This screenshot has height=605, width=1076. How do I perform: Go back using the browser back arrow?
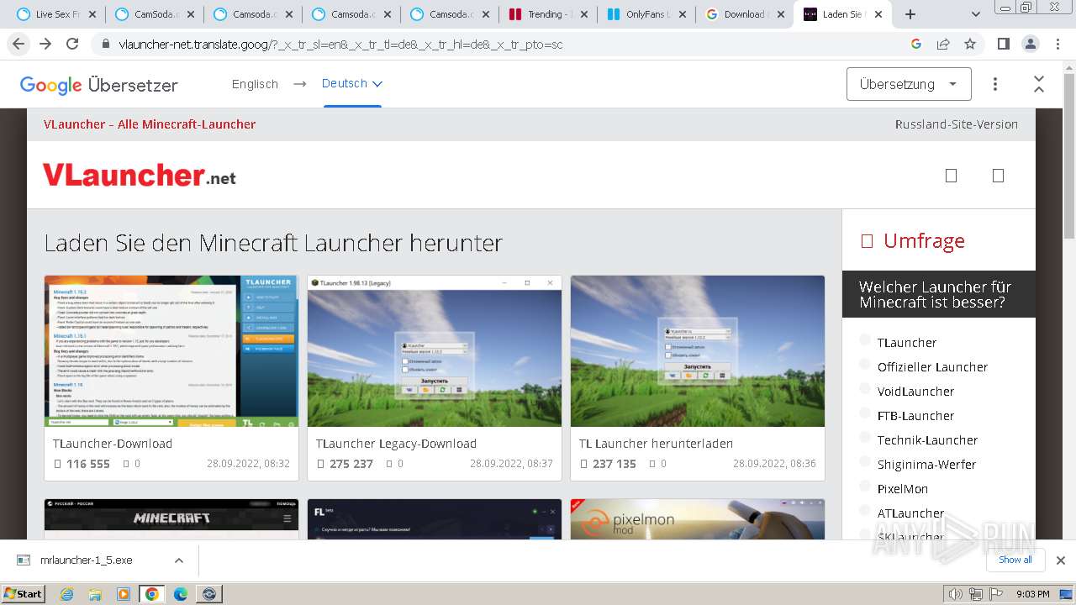(18, 44)
